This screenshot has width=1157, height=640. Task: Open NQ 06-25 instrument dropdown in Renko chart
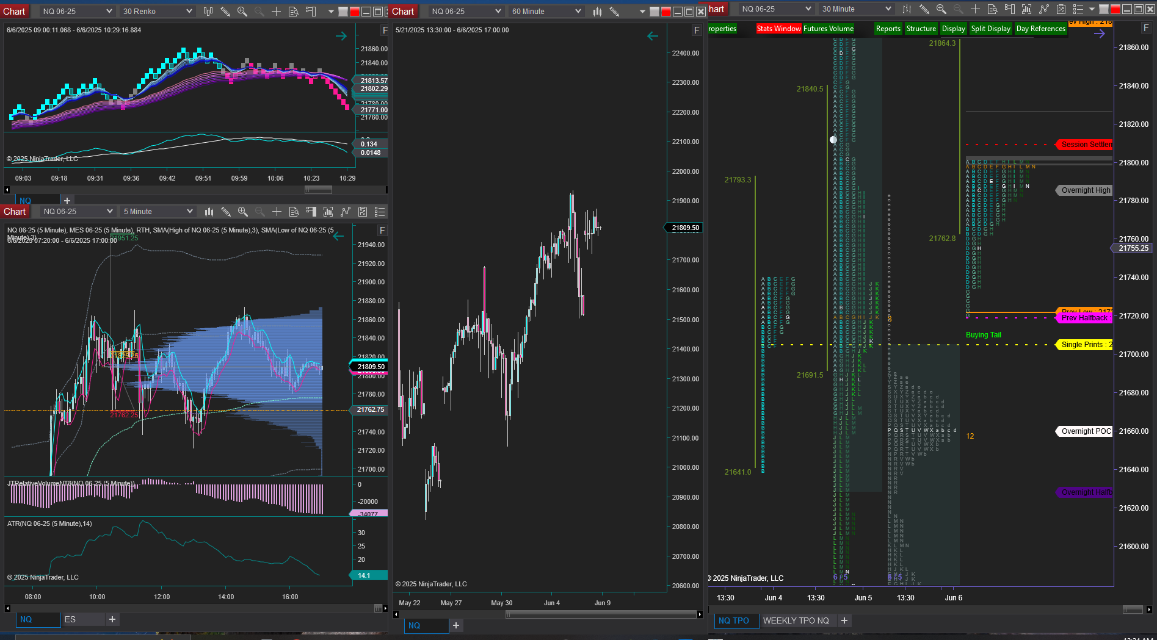(x=78, y=11)
